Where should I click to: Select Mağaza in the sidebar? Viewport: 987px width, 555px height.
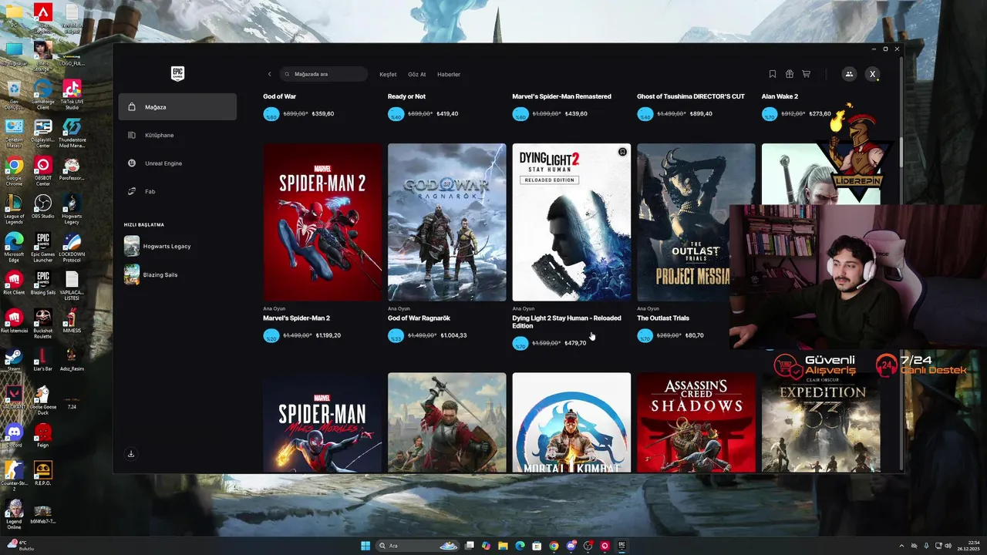tap(177, 107)
